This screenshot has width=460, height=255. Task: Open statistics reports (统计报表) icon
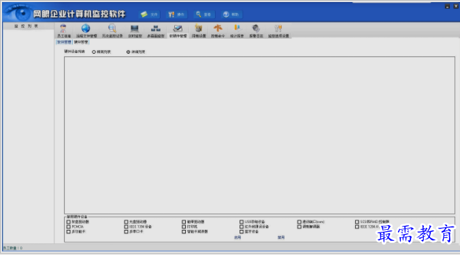tap(237, 31)
